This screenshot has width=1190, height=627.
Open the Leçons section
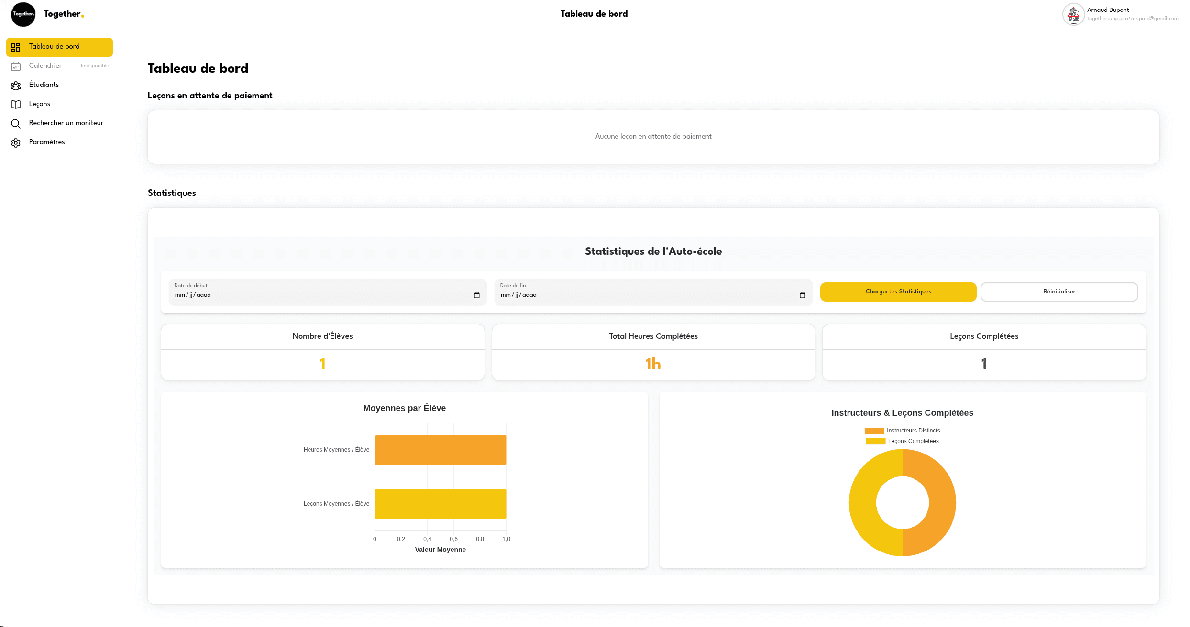pos(59,104)
